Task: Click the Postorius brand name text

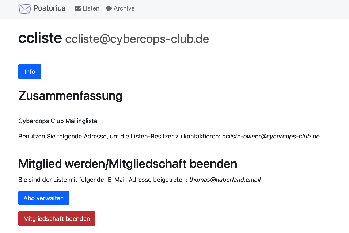Action: coord(49,8)
